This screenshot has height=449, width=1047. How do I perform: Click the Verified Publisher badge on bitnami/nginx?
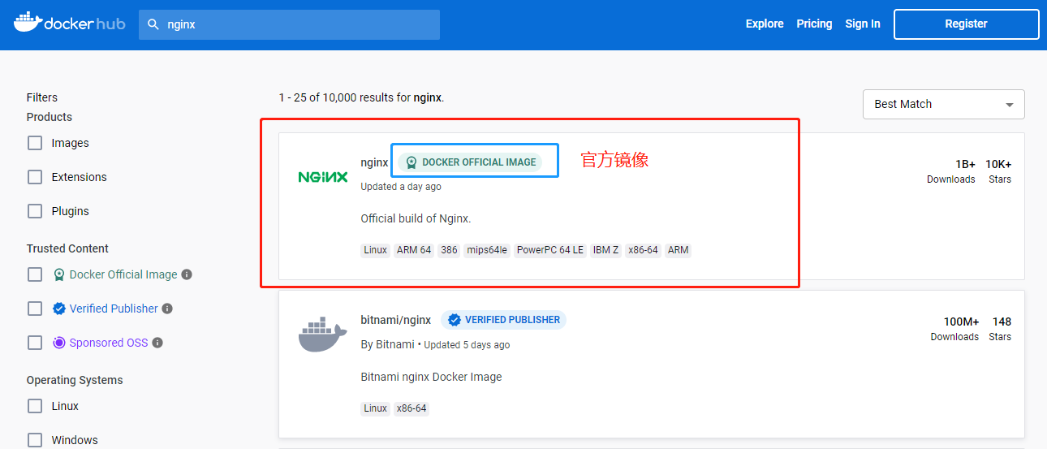503,320
